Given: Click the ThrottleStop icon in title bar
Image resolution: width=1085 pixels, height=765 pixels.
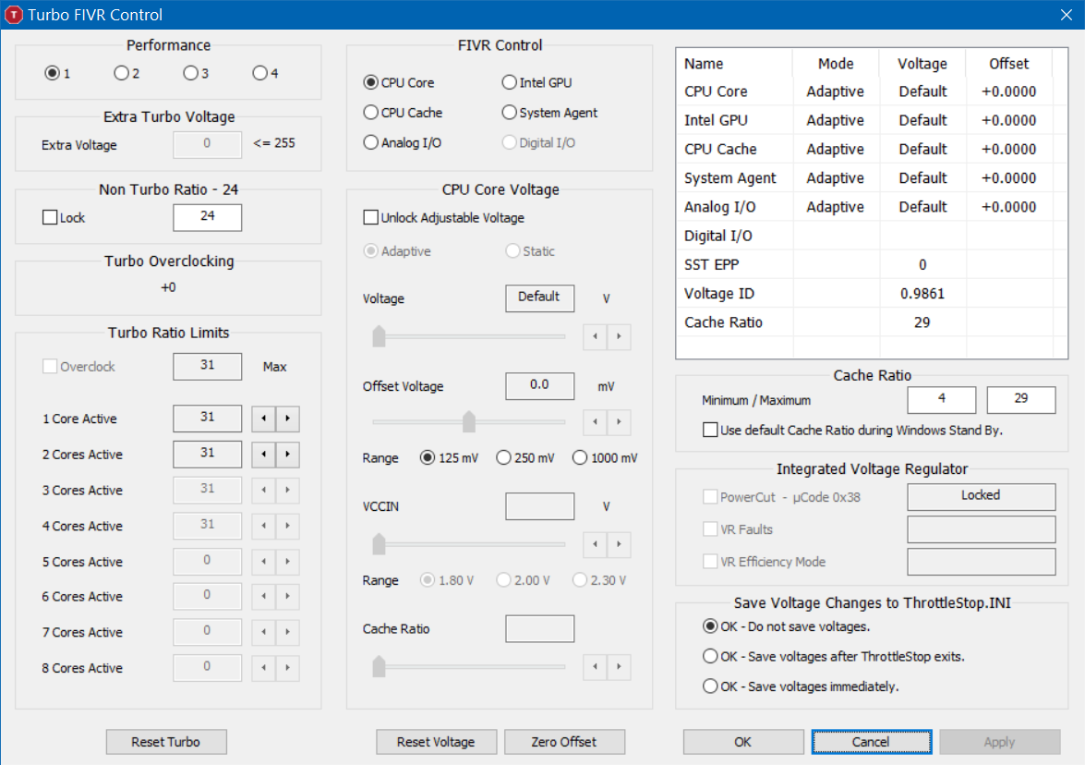Looking at the screenshot, I should (14, 14).
